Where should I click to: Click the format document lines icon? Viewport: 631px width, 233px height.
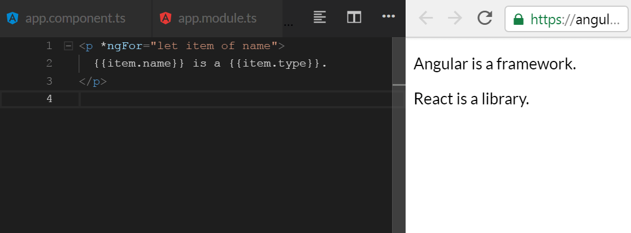pyautogui.click(x=320, y=17)
